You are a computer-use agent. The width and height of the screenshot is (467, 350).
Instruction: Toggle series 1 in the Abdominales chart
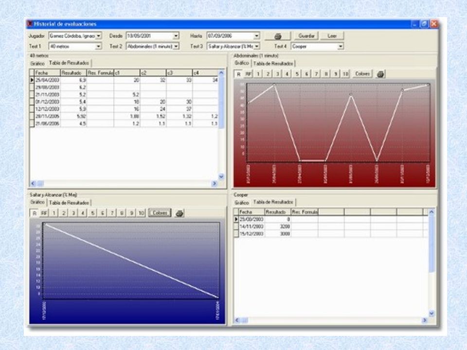click(258, 74)
